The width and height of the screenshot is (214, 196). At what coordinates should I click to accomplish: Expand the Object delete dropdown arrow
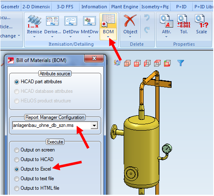tap(130, 37)
